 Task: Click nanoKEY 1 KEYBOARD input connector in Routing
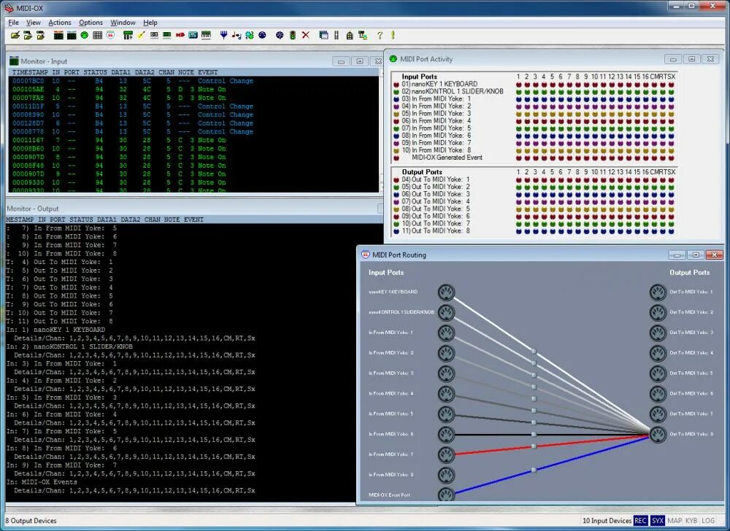point(446,292)
